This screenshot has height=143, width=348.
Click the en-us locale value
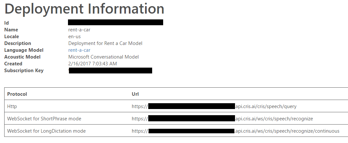click(x=74, y=37)
